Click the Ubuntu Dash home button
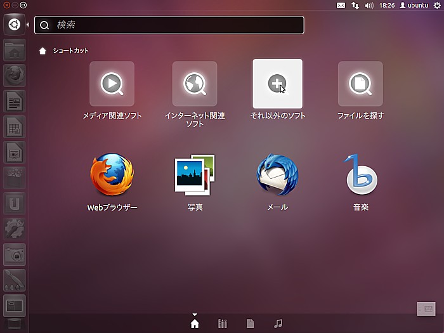This screenshot has width=444, height=333. pos(15,25)
